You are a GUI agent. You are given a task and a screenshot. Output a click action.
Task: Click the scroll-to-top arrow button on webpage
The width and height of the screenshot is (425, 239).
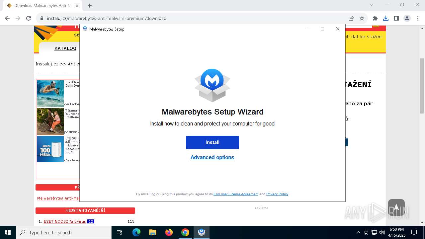[396, 207]
